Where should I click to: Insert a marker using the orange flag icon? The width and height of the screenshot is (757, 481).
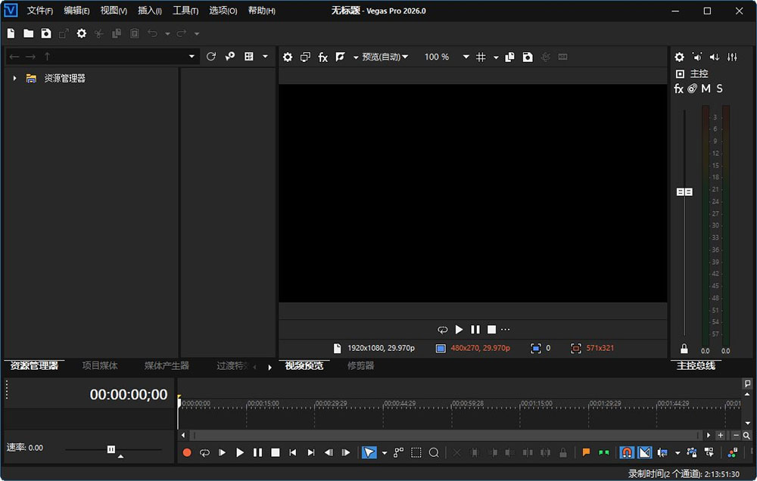585,452
